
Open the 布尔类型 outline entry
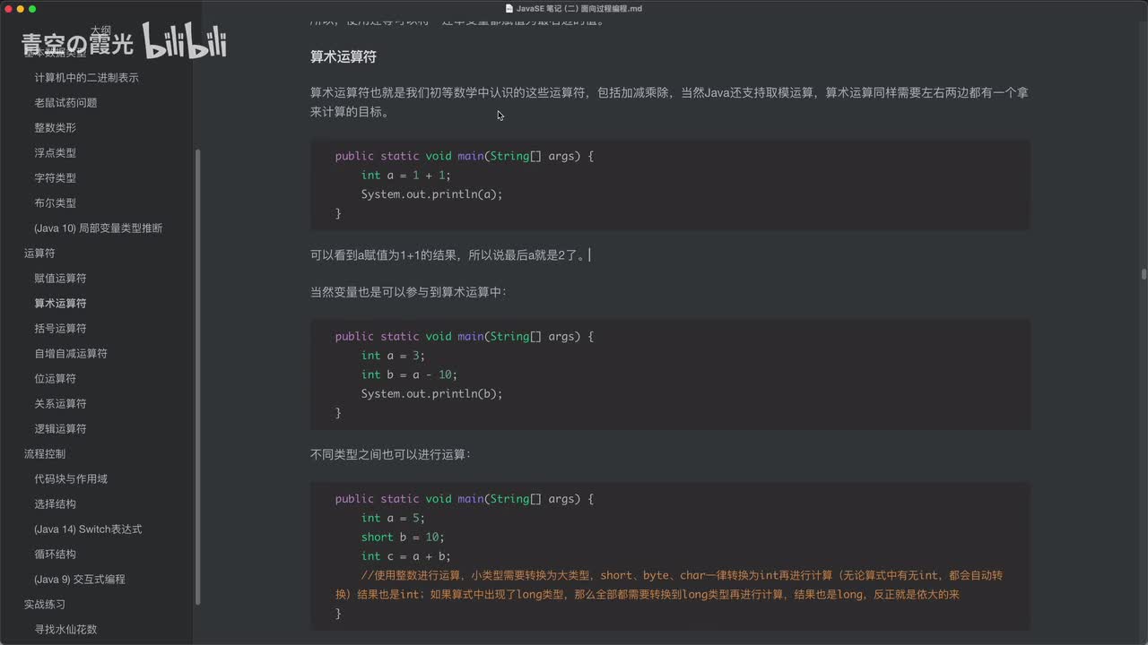[x=55, y=203]
